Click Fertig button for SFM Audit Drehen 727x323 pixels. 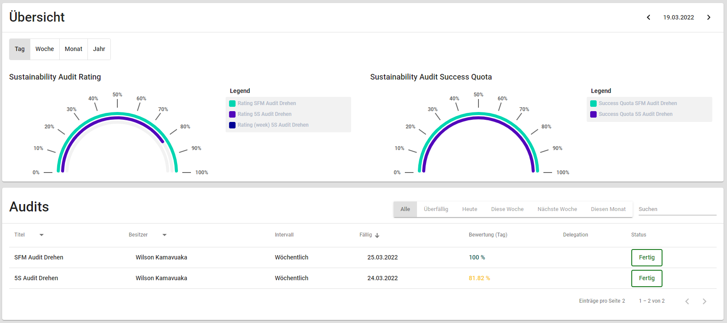647,257
